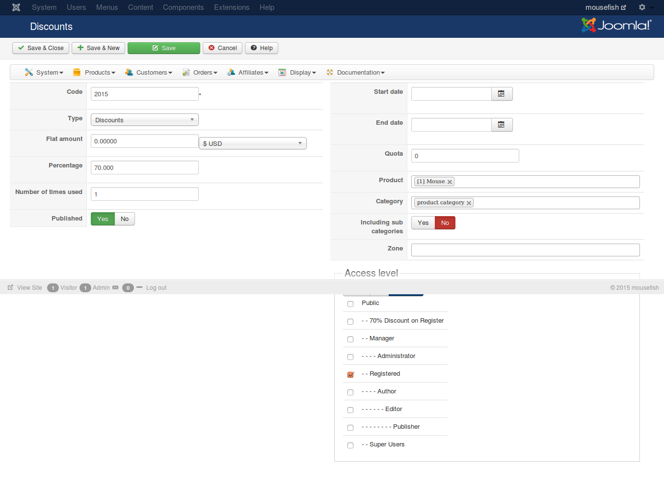This screenshot has height=499, width=664.
Task: Expand the Documentation dropdown menu
Action: pyautogui.click(x=355, y=73)
